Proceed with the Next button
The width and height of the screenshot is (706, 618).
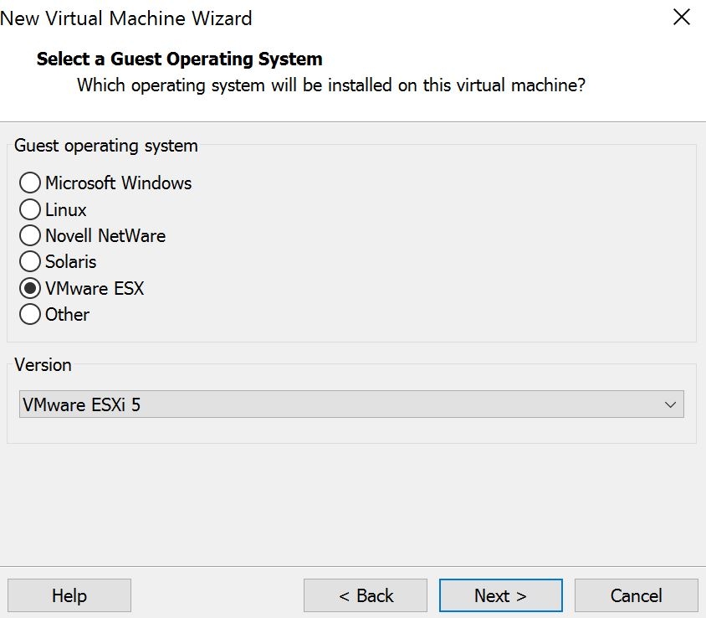(x=501, y=595)
